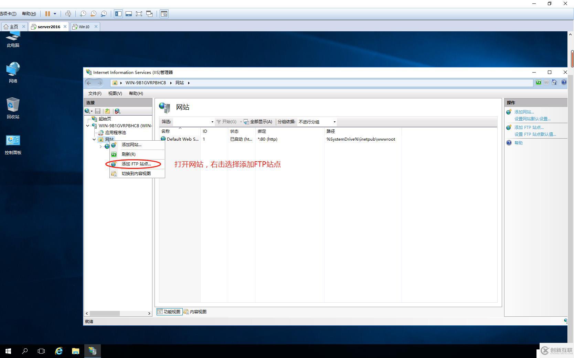Sort by the 名称 column header
Screen dimensions: 574x358
tap(180, 131)
